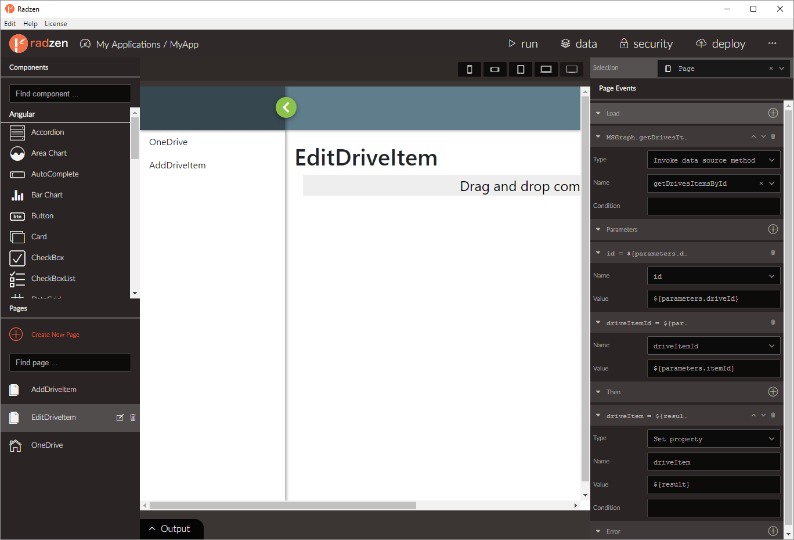
Task: Delete the MSGraph.getDrivesIt action
Action: tap(773, 136)
